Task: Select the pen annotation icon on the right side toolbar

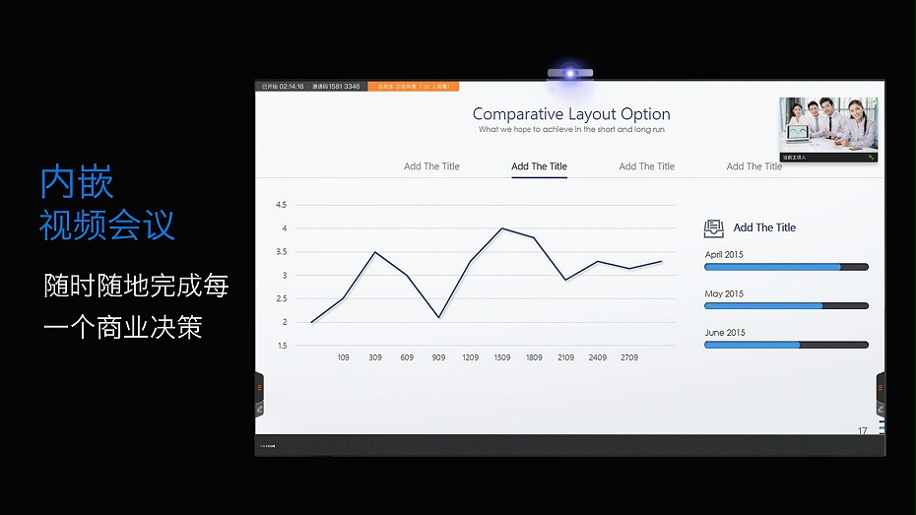Action: tap(880, 409)
